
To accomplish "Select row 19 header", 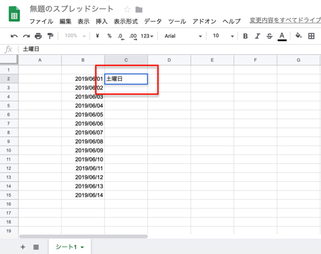I will 9,231.
